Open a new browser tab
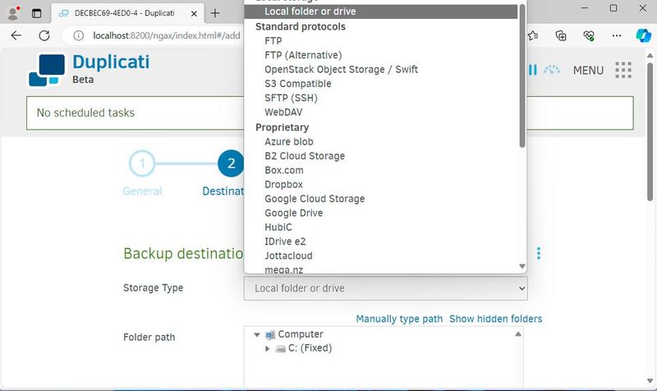The width and height of the screenshot is (657, 391). (x=215, y=13)
